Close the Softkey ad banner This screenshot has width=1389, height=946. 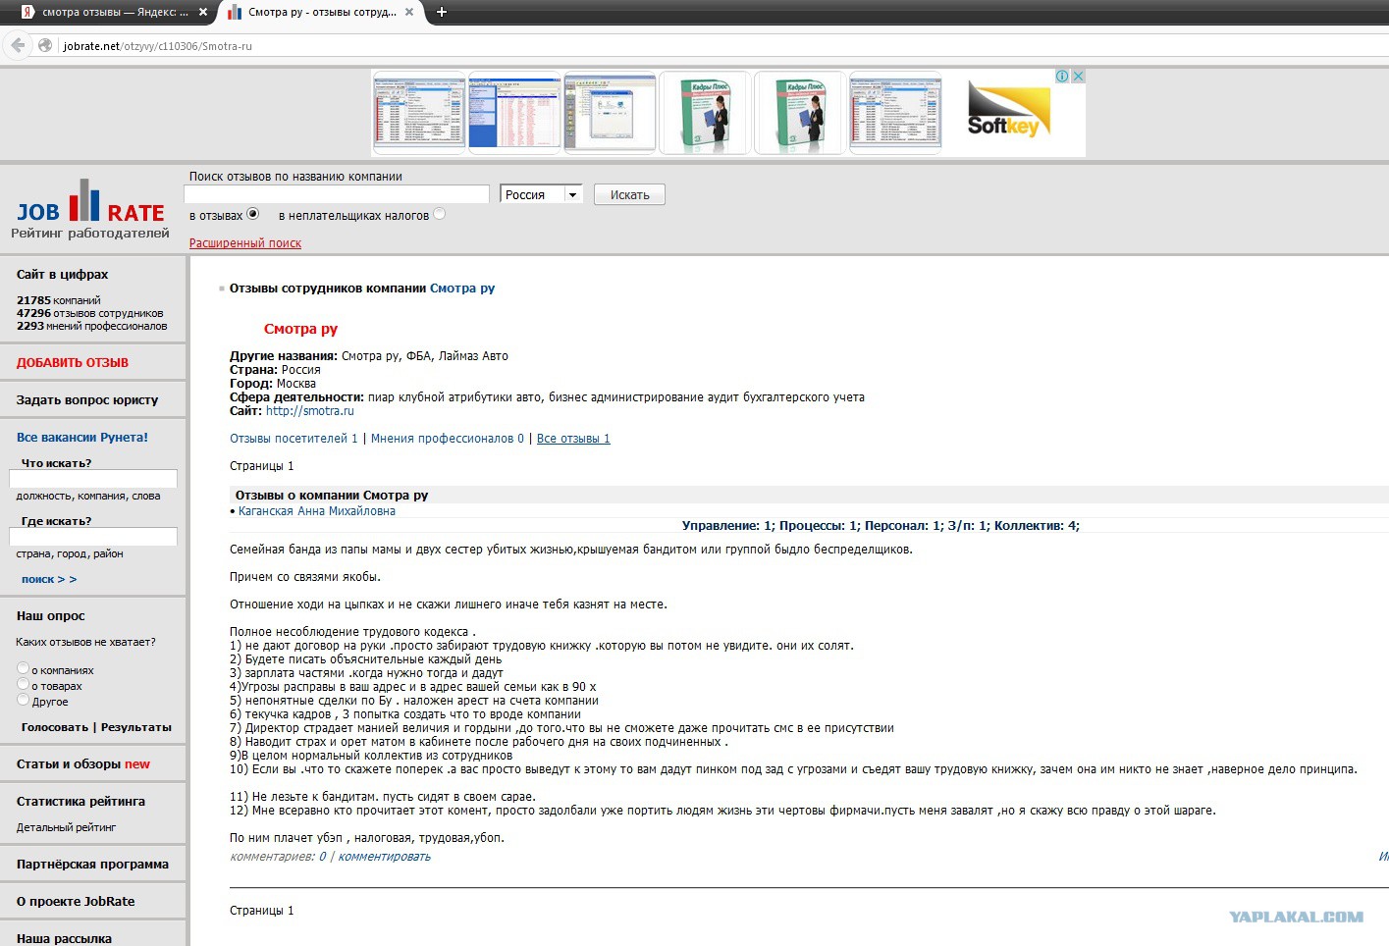(x=1078, y=76)
